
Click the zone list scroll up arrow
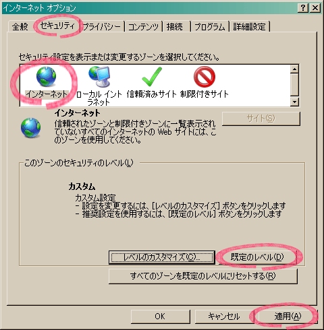tap(294, 69)
